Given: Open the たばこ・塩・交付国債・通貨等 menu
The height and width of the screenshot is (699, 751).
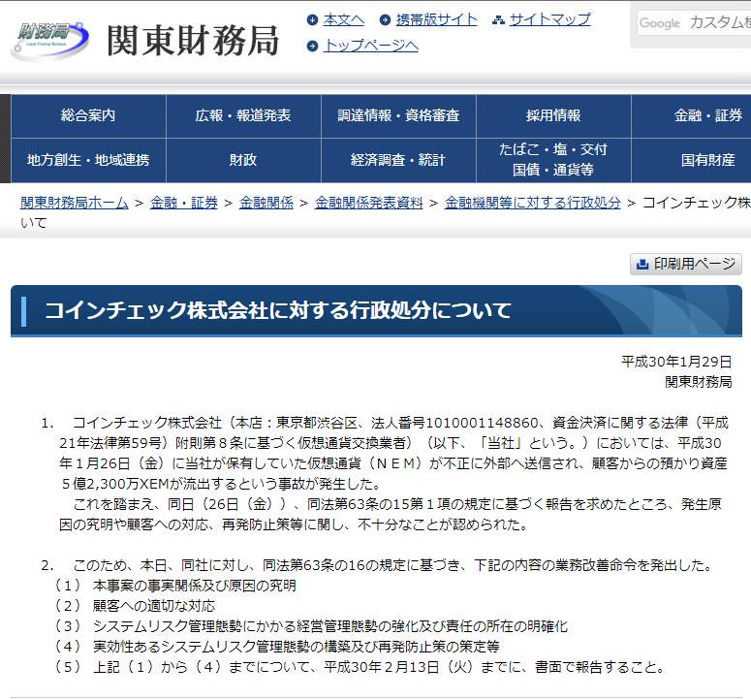Looking at the screenshot, I should click(x=553, y=161).
